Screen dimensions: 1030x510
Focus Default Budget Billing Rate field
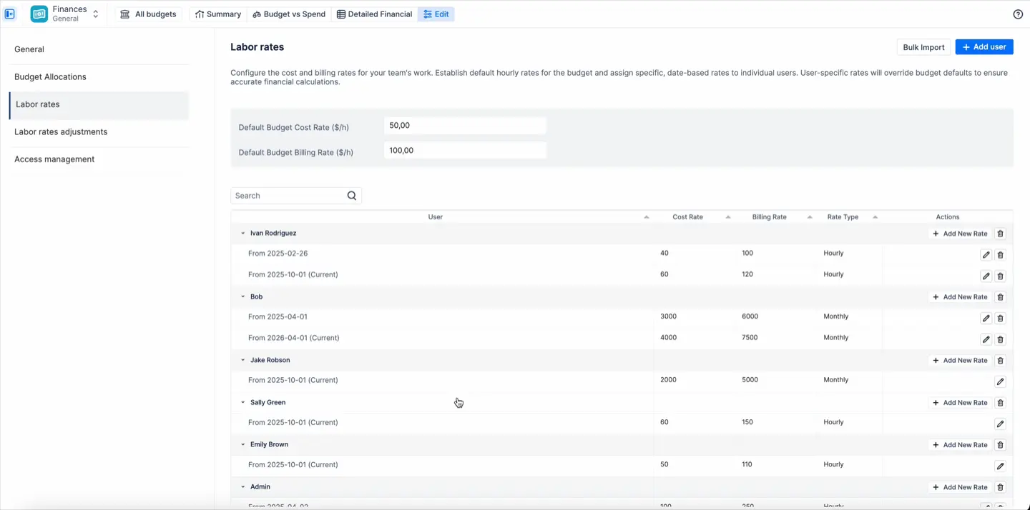pos(465,151)
